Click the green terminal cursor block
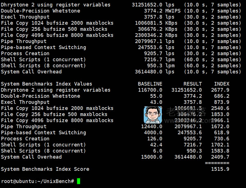Image resolution: width=246 pixels, height=188 pixels. pos(78,181)
